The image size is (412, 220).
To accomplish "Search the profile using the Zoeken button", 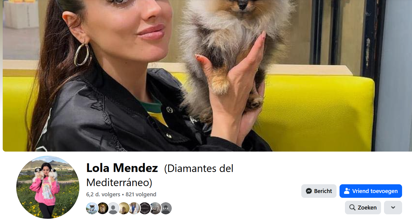I will click(363, 207).
